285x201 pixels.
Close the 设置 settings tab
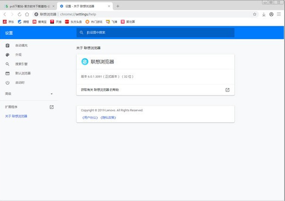pos(109,6)
